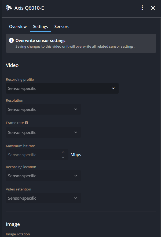Click the camera icon in the title bar
This screenshot has height=237, width=161.
pyautogui.click(x=9, y=8)
